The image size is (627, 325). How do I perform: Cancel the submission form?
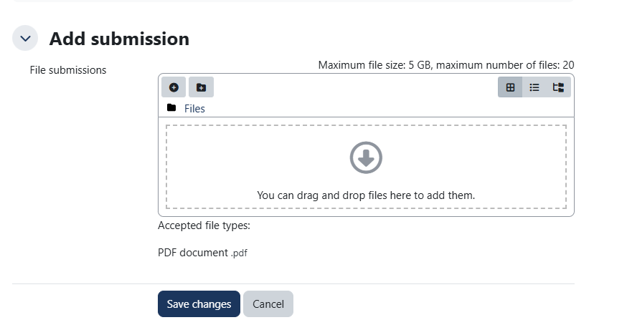click(x=268, y=304)
